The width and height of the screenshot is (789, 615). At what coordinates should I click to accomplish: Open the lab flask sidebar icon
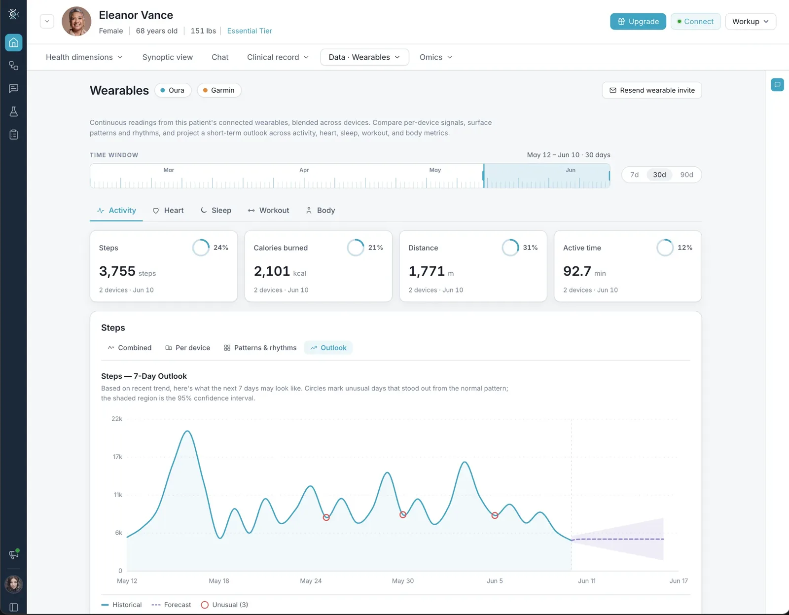(x=14, y=111)
